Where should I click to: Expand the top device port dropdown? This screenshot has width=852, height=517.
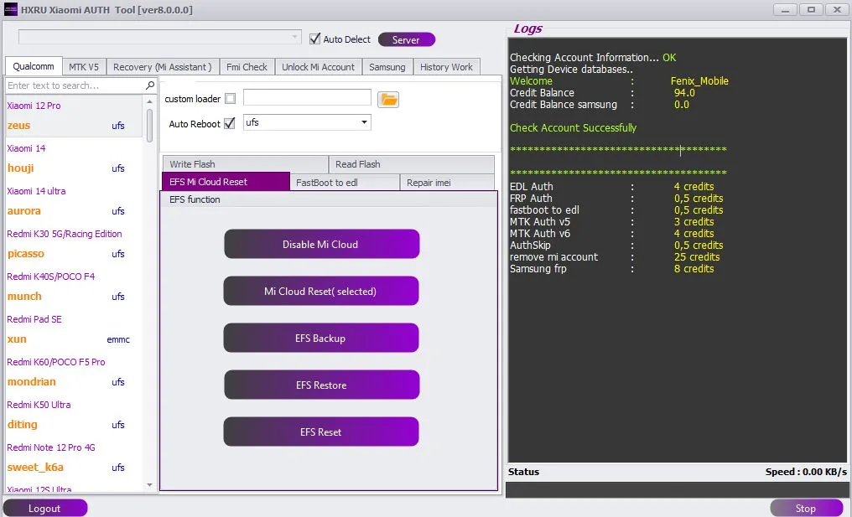159,37
